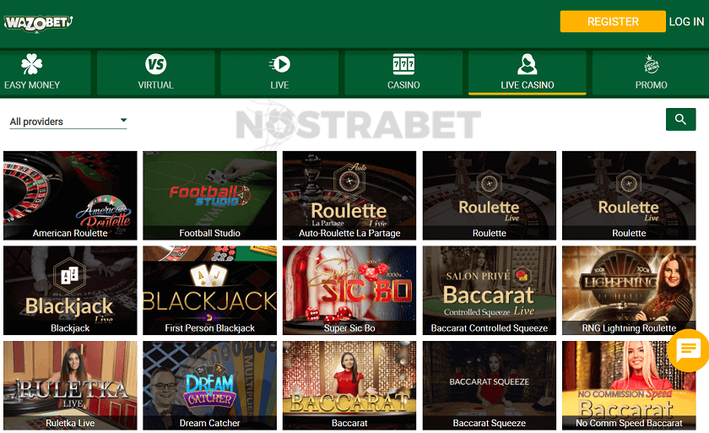
Task: Click the Wazobet logo
Action: [39, 23]
